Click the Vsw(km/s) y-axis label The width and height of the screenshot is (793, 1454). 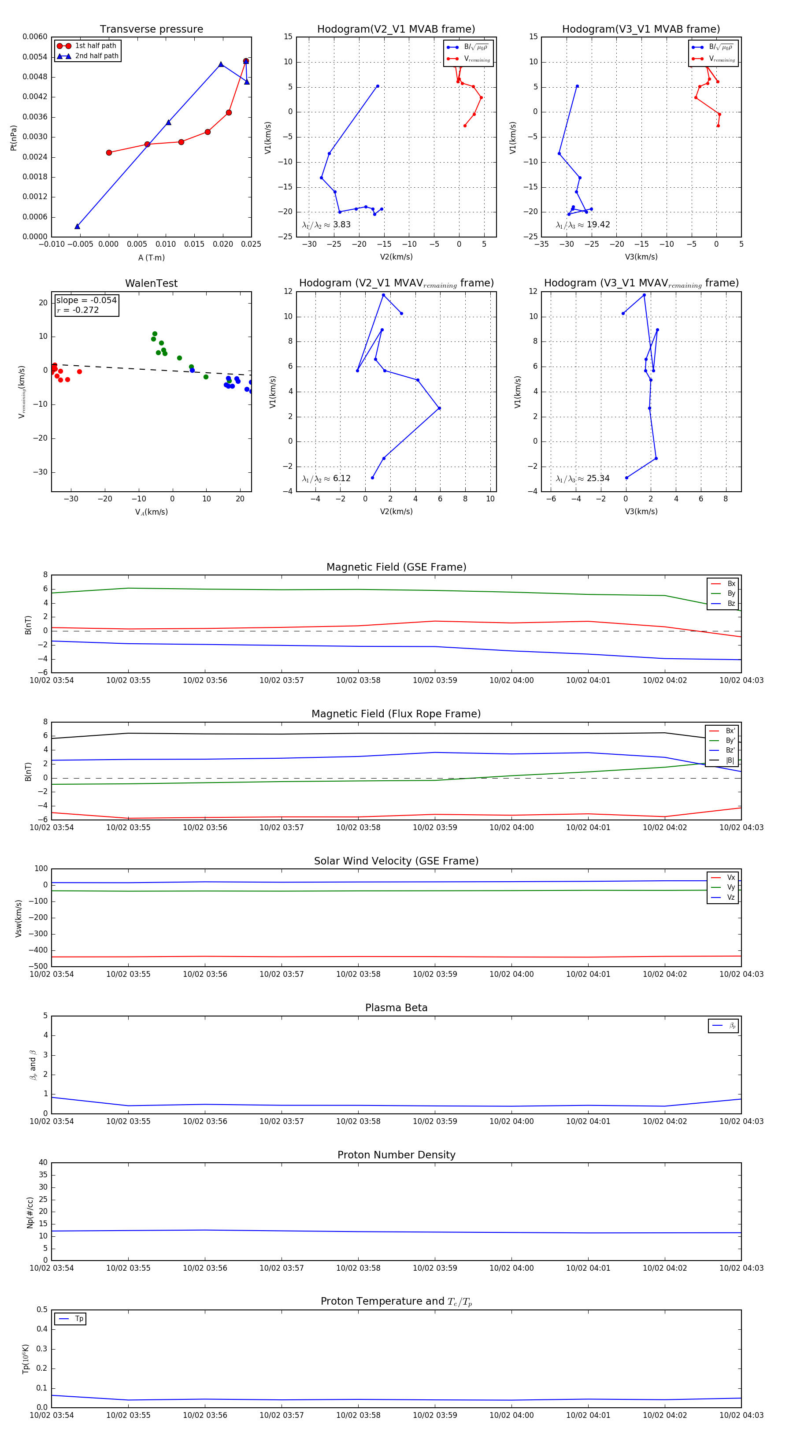point(18,918)
